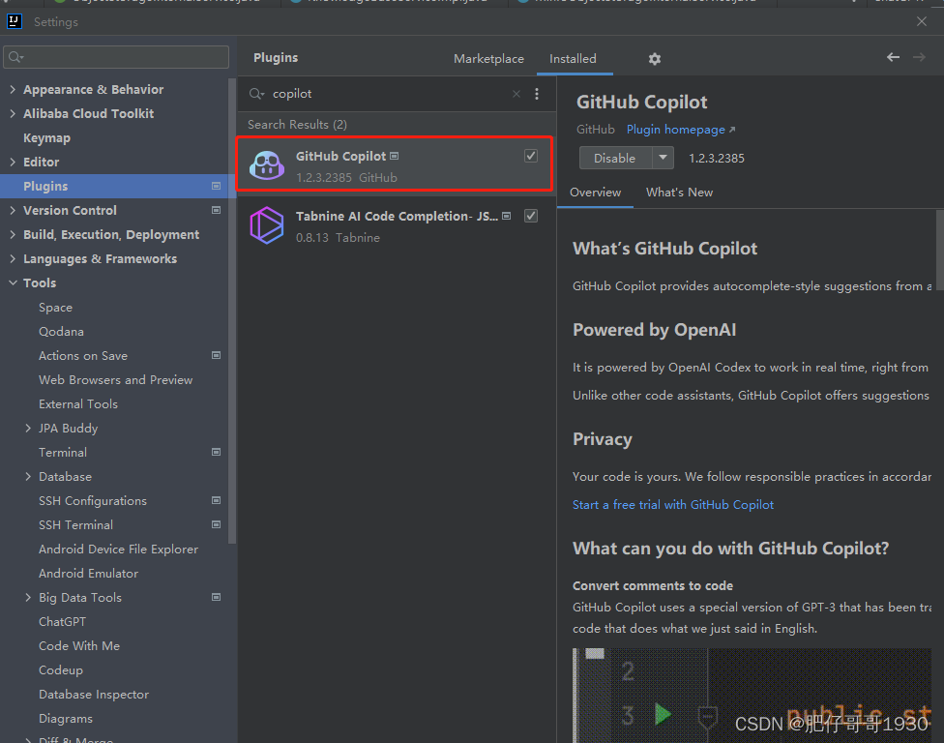Click project-level marker beside Actions on Save
The width and height of the screenshot is (944, 743).
point(216,355)
